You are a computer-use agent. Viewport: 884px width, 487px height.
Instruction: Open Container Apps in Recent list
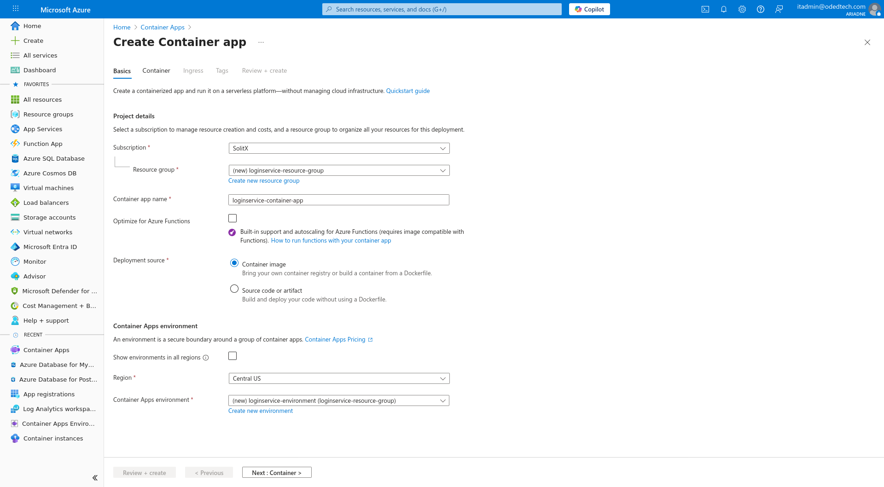tap(47, 350)
